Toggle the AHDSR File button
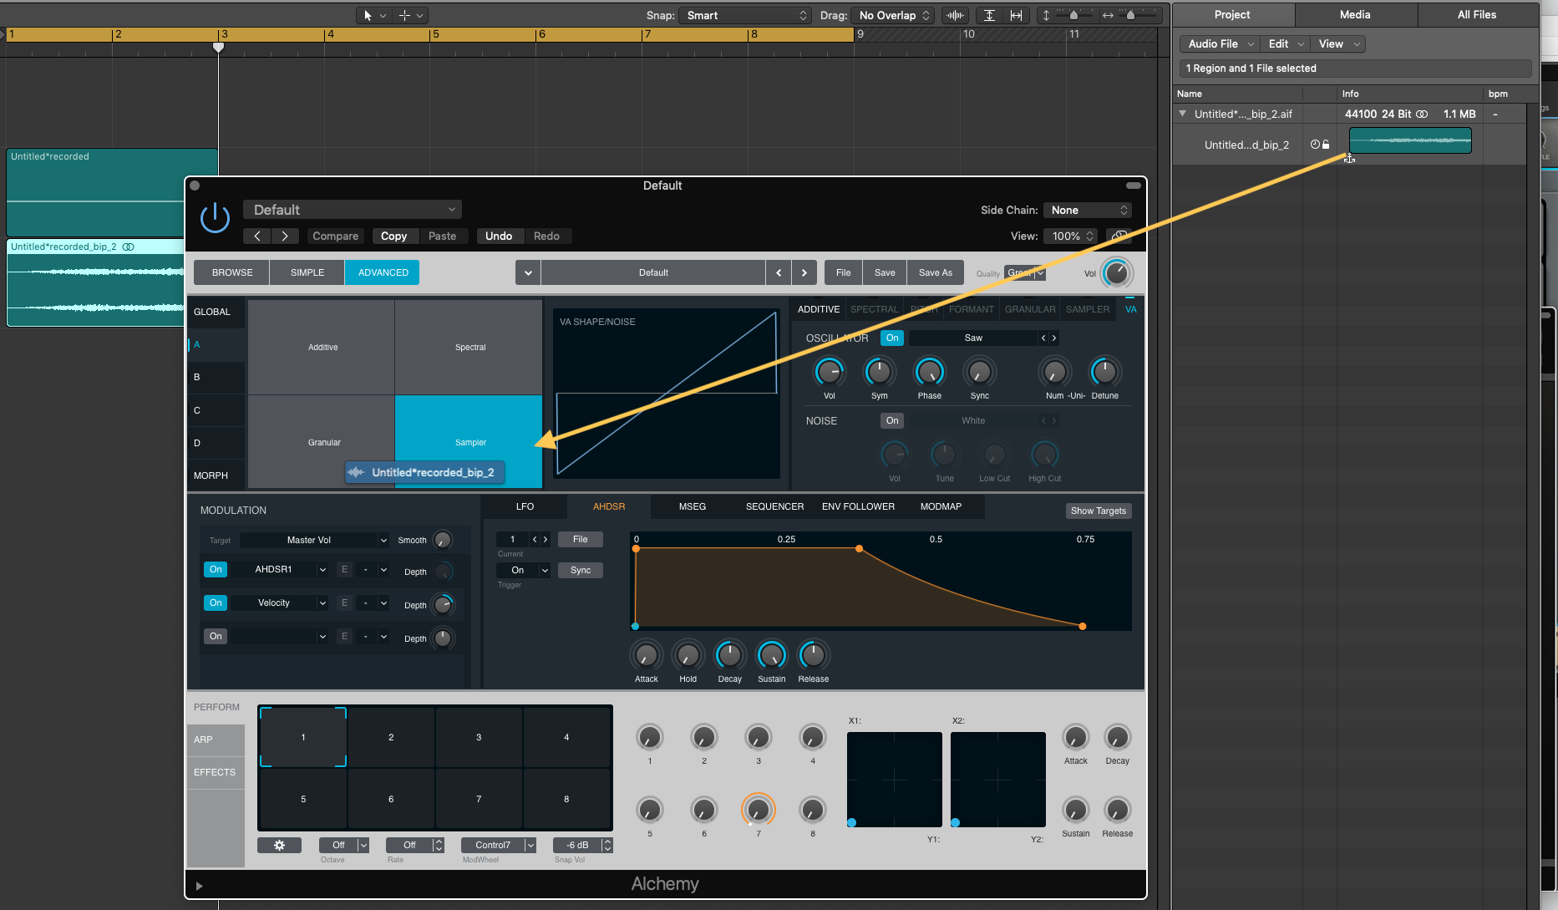The height and width of the screenshot is (910, 1558). point(581,540)
